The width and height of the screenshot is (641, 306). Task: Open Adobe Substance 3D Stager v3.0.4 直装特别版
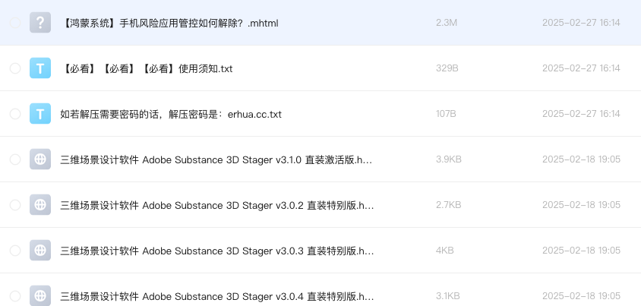pyautogui.click(x=217, y=296)
